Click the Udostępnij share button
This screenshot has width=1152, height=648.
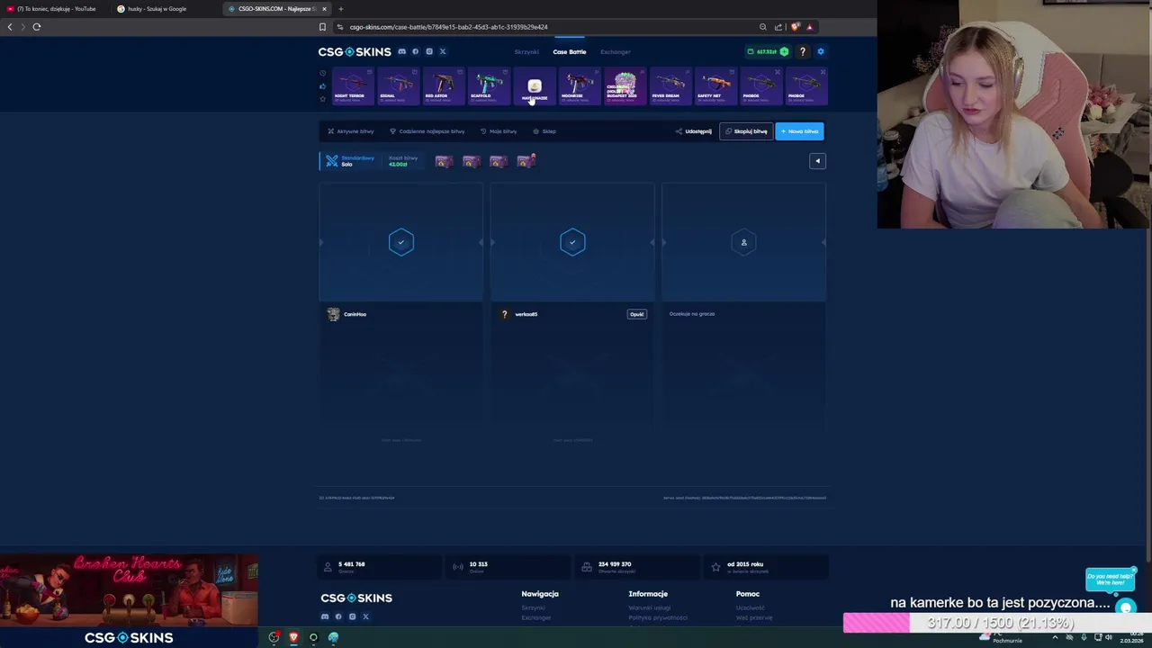(694, 131)
